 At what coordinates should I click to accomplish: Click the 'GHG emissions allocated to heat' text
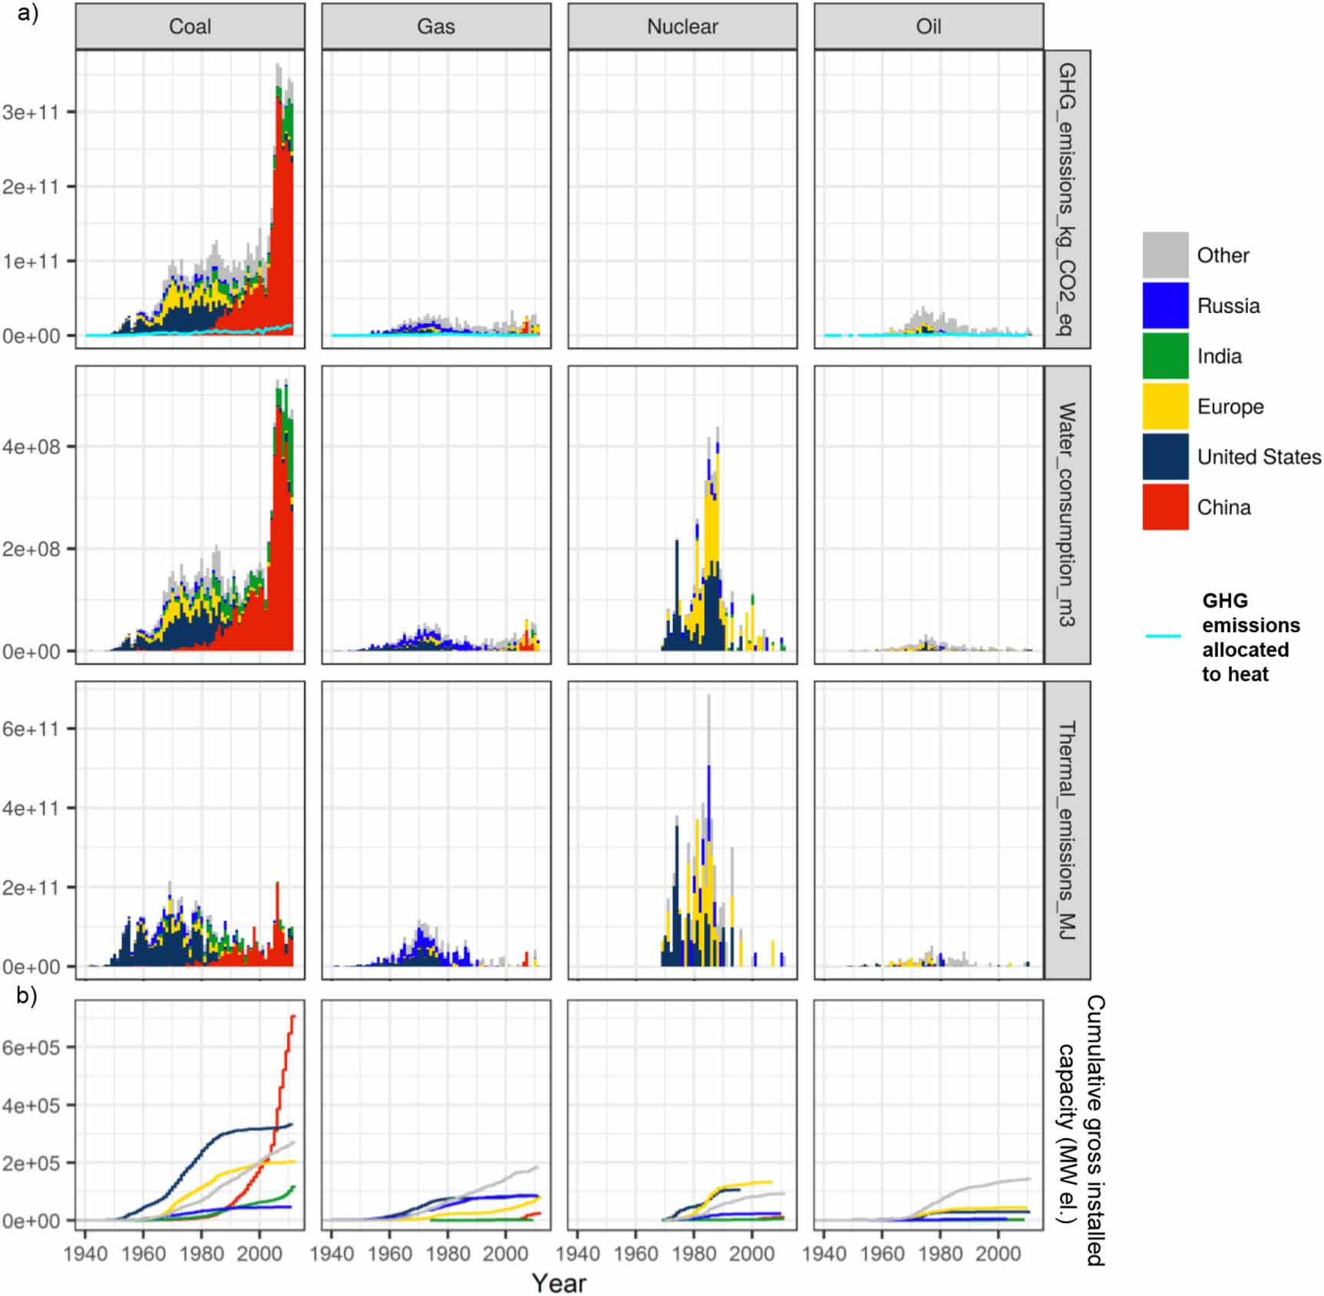click(x=1250, y=637)
